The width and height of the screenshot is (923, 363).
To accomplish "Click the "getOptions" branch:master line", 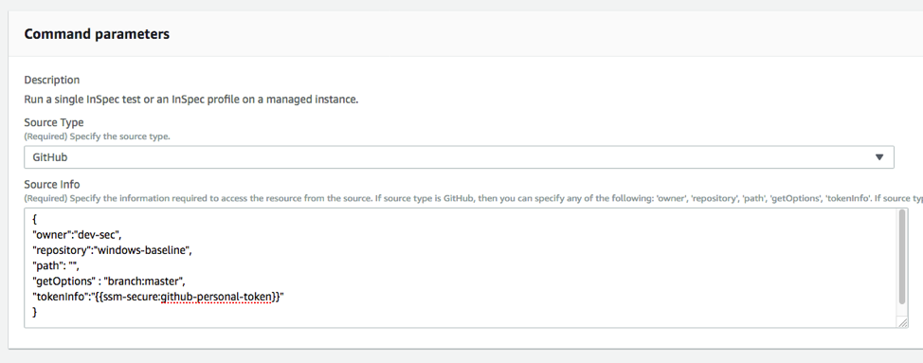I will [109, 281].
